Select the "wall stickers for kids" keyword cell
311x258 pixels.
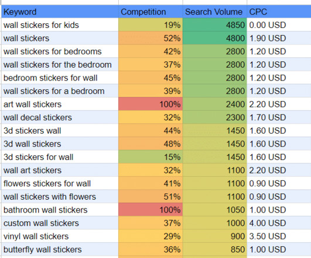point(60,25)
